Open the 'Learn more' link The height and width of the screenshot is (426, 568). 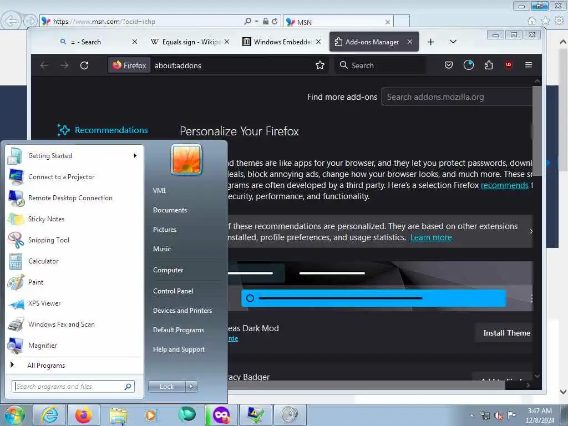point(431,237)
